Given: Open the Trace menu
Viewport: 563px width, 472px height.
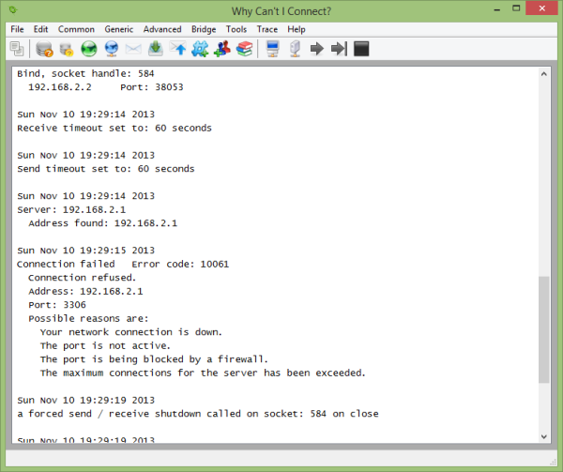Looking at the screenshot, I should pos(267,29).
